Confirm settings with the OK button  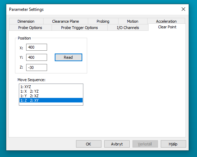89,144
